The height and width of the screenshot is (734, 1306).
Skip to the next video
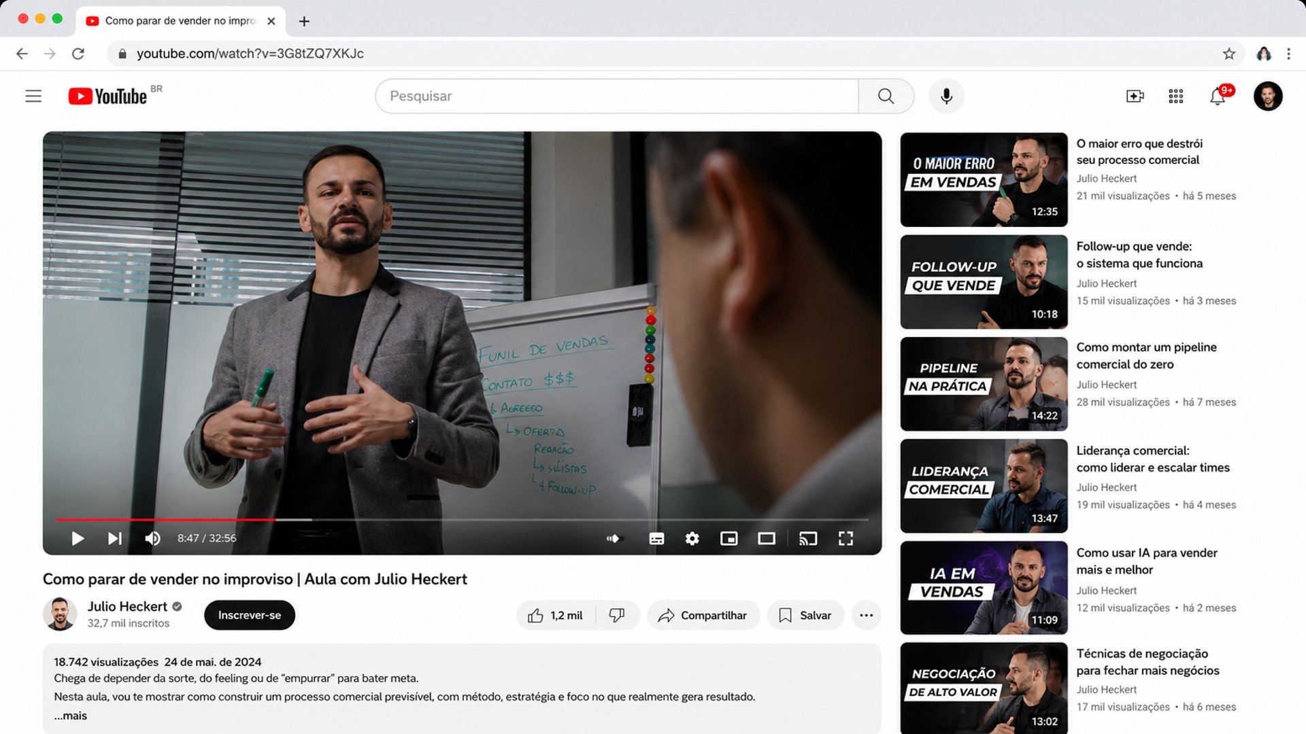[115, 538]
